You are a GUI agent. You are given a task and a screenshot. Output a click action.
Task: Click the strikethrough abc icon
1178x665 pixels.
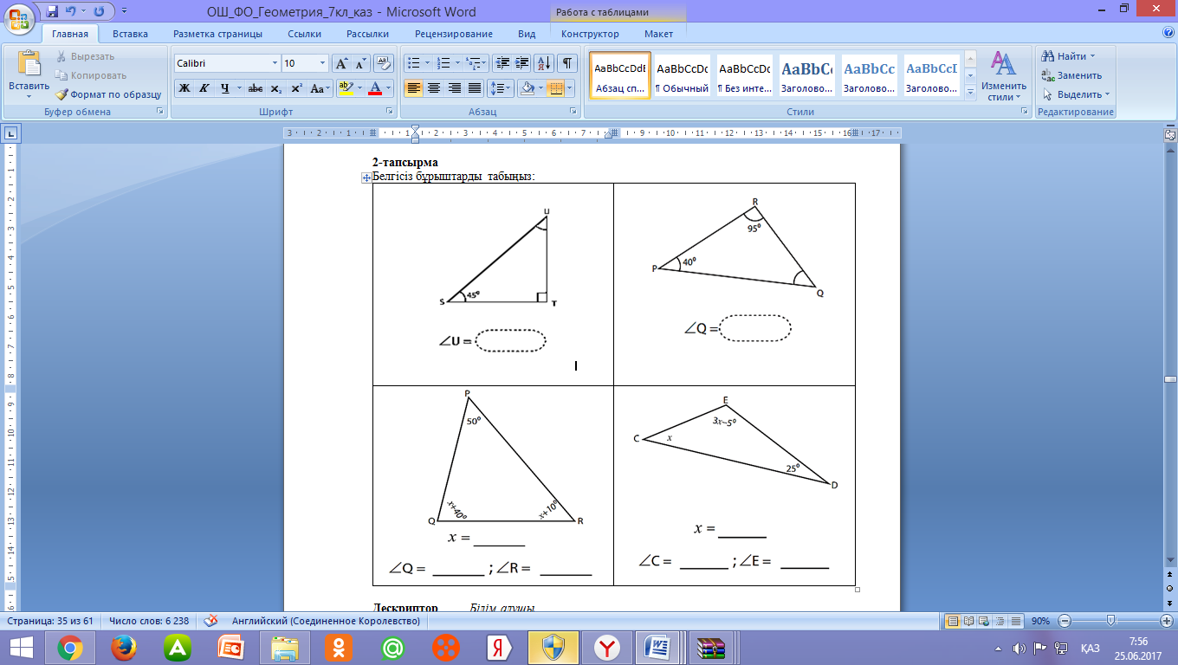(x=256, y=88)
